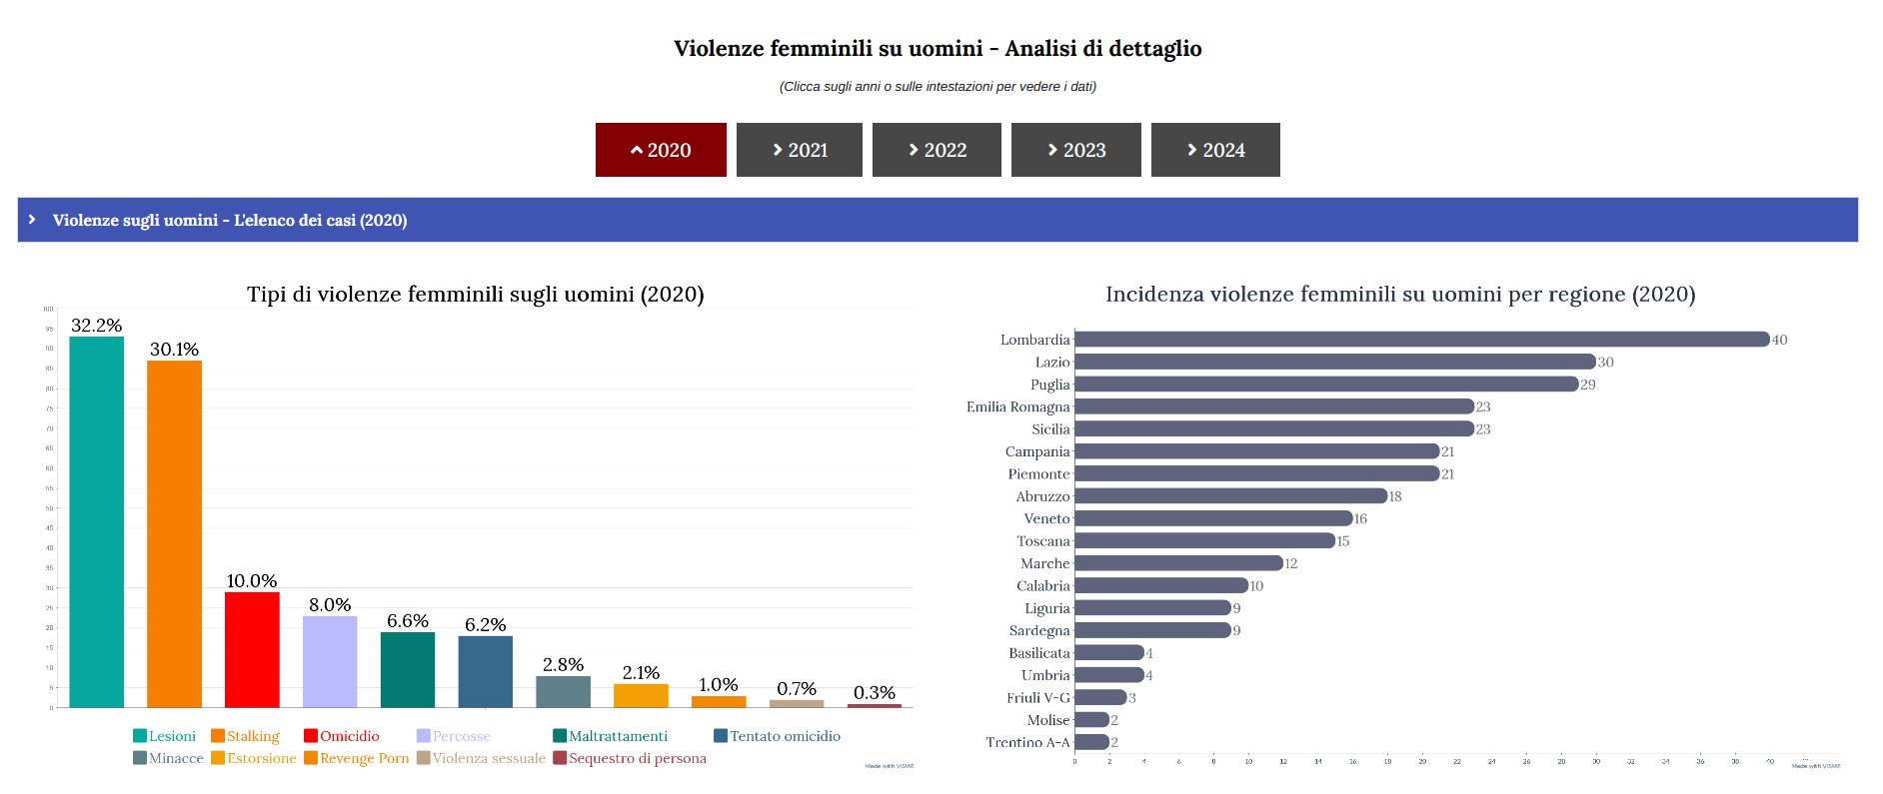
Task: Click the Emilia Romagna bar
Action: [x=1275, y=406]
